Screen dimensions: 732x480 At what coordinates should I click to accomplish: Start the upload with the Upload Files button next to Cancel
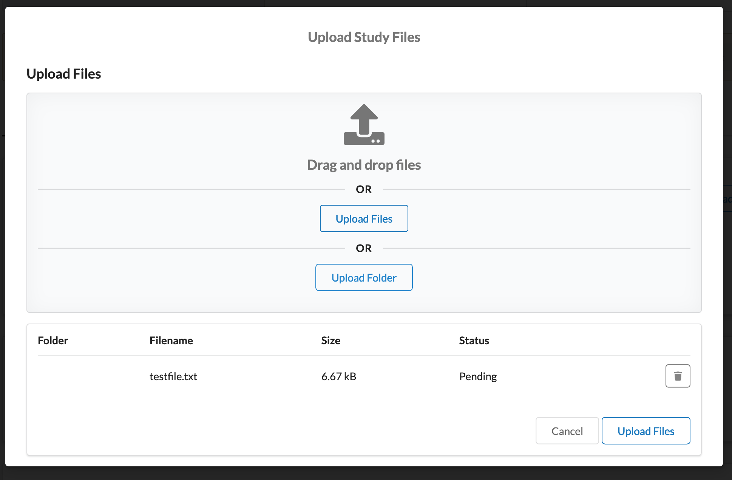(x=646, y=431)
